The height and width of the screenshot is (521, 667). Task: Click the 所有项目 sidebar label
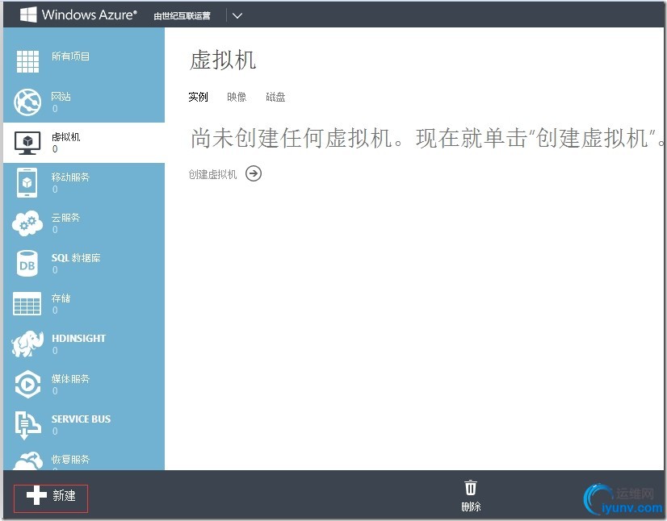click(x=70, y=56)
